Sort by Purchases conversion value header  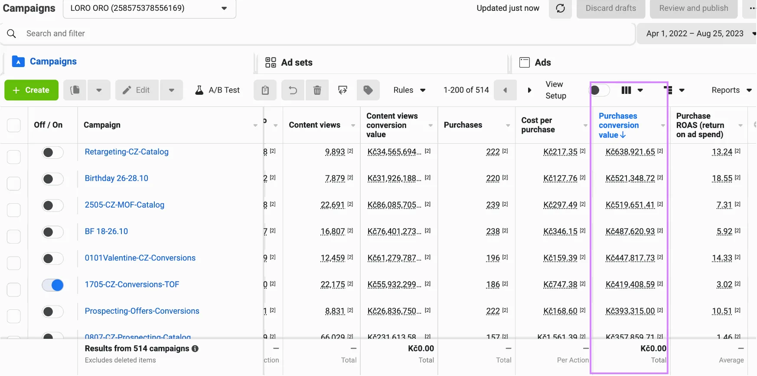click(619, 125)
